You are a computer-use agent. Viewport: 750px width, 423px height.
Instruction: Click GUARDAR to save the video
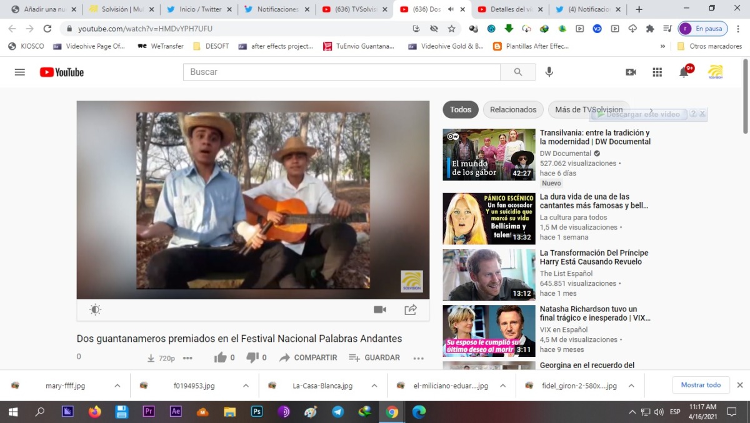pos(374,357)
